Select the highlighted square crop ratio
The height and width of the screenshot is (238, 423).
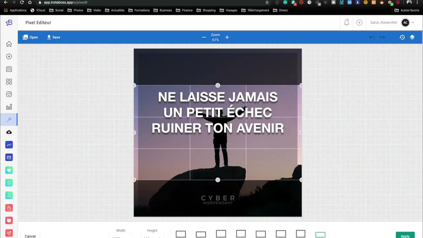(320, 234)
